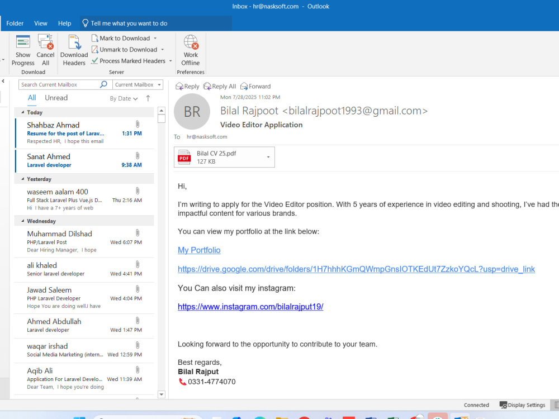Screen dimensions: 559x419
Task: Click the message list scrollbar thumb
Action: point(162,118)
